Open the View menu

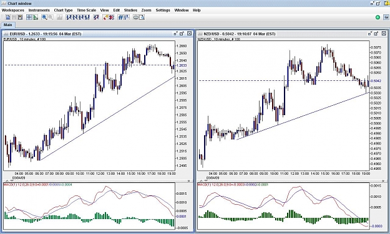(x=104, y=10)
